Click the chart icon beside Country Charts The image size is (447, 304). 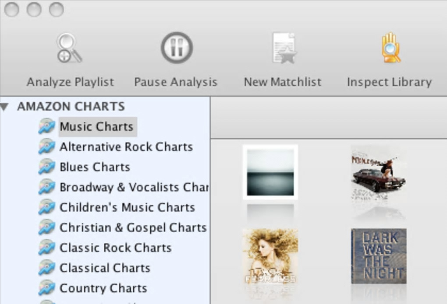46,288
